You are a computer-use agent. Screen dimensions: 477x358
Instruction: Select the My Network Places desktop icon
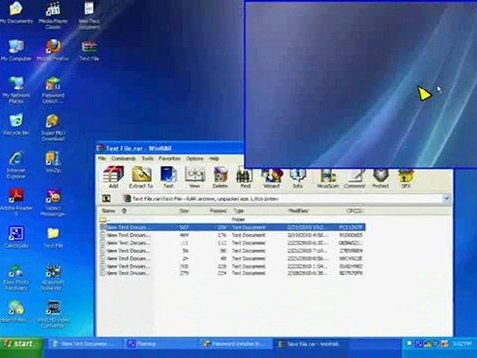pos(16,89)
